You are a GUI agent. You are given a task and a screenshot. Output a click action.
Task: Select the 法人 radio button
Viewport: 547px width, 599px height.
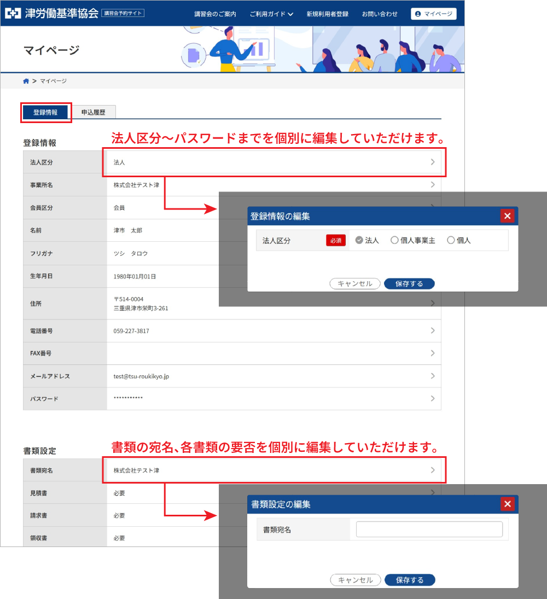(x=359, y=240)
